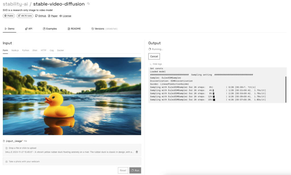This screenshot has width=291, height=175.
Task: Click the uploaded DALL-E file name
Action: [69, 152]
